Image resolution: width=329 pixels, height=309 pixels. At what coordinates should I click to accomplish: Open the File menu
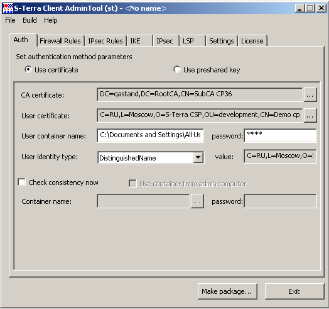coord(10,20)
